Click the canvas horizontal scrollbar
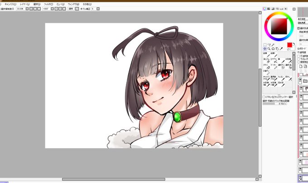The height and width of the screenshot is (183, 308). click(114, 179)
